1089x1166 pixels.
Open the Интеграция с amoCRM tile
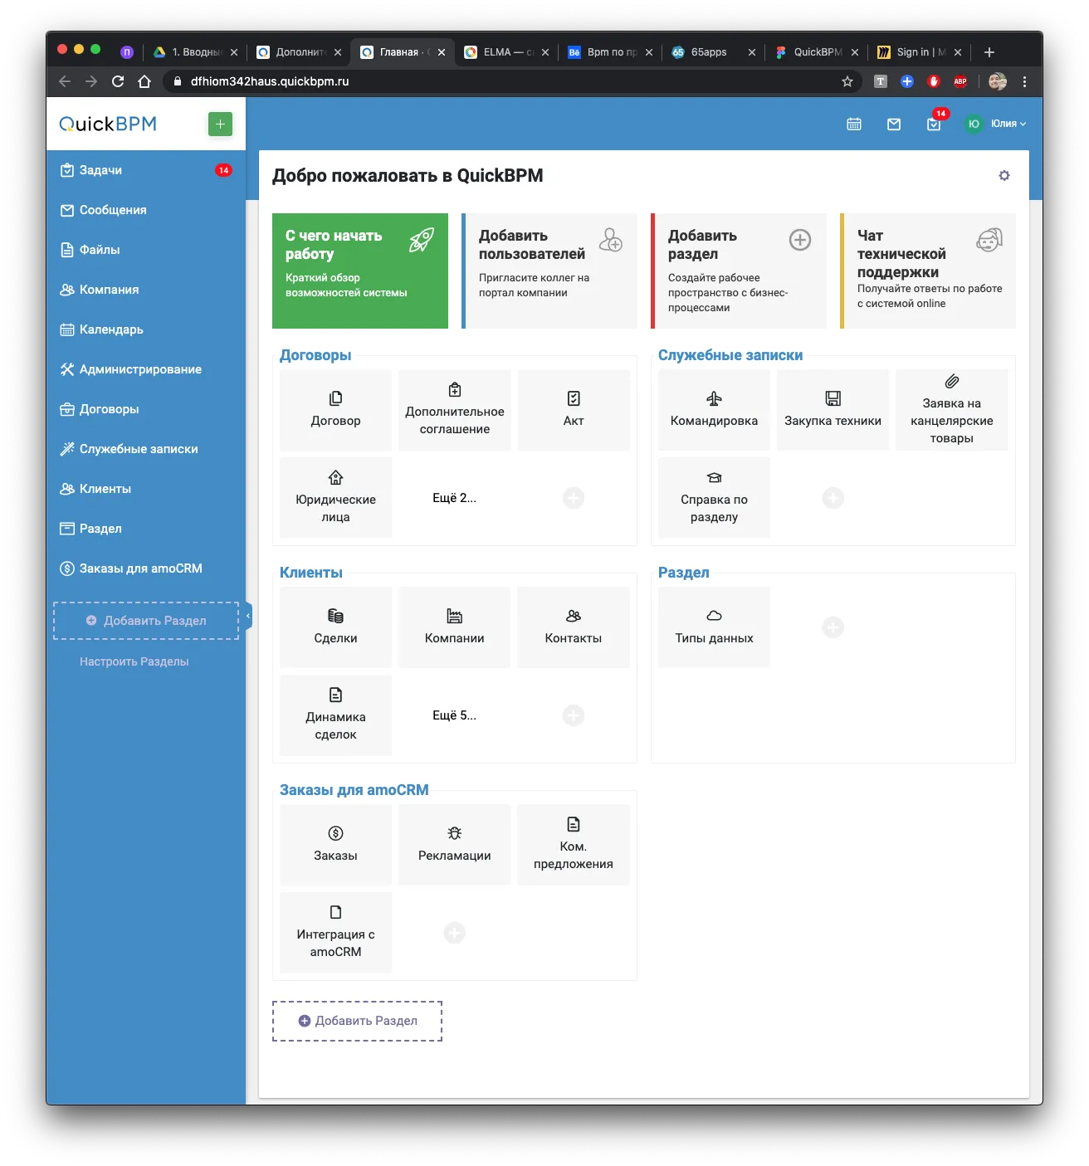point(335,933)
